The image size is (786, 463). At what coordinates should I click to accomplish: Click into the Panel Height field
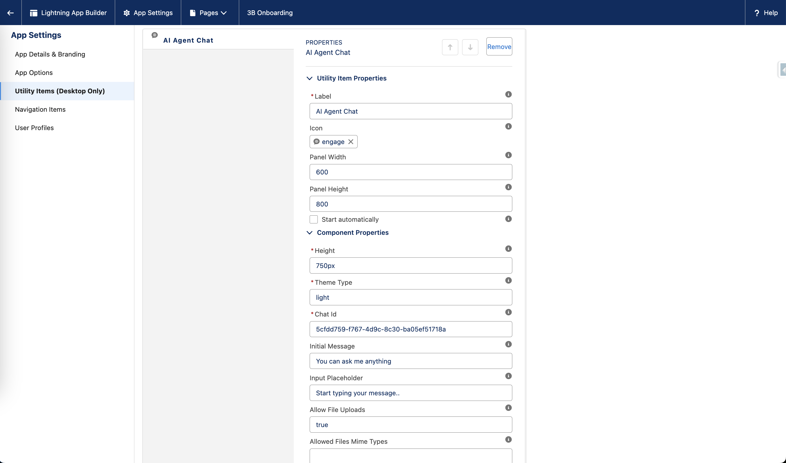tap(411, 204)
